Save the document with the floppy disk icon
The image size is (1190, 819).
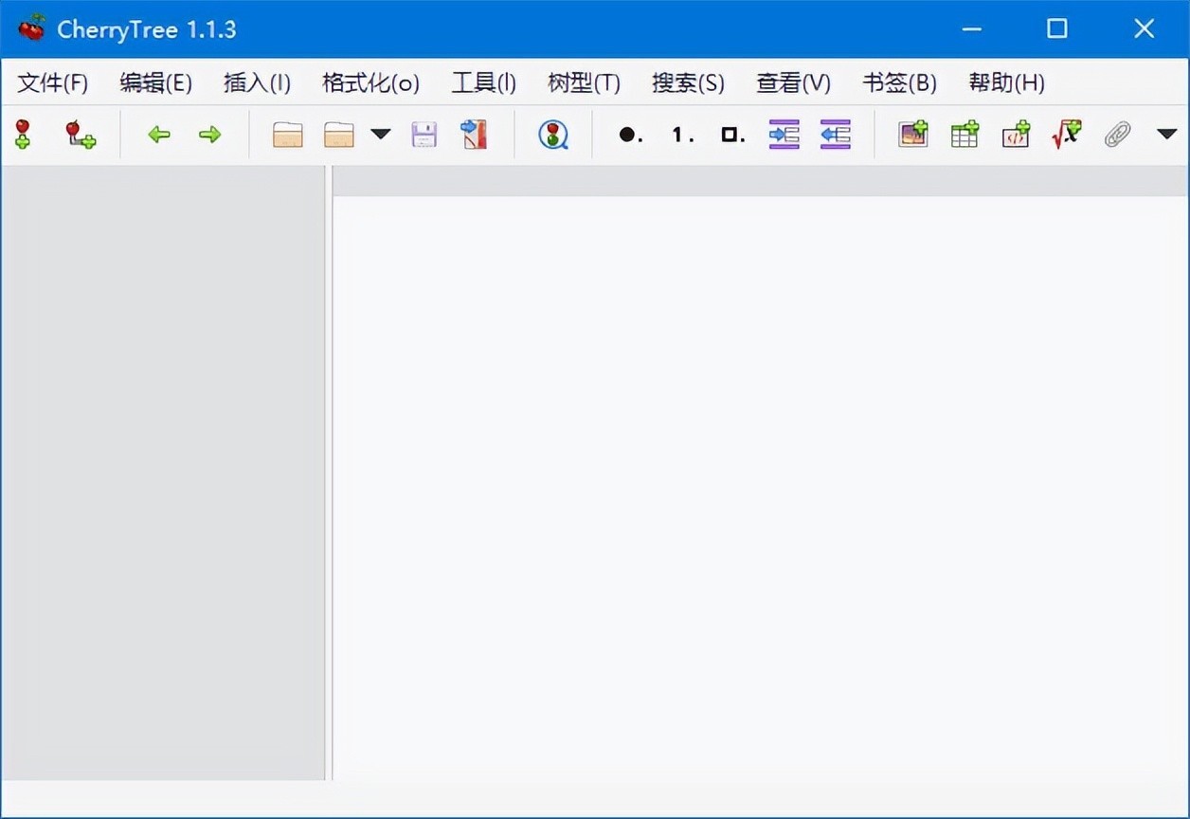tap(424, 135)
